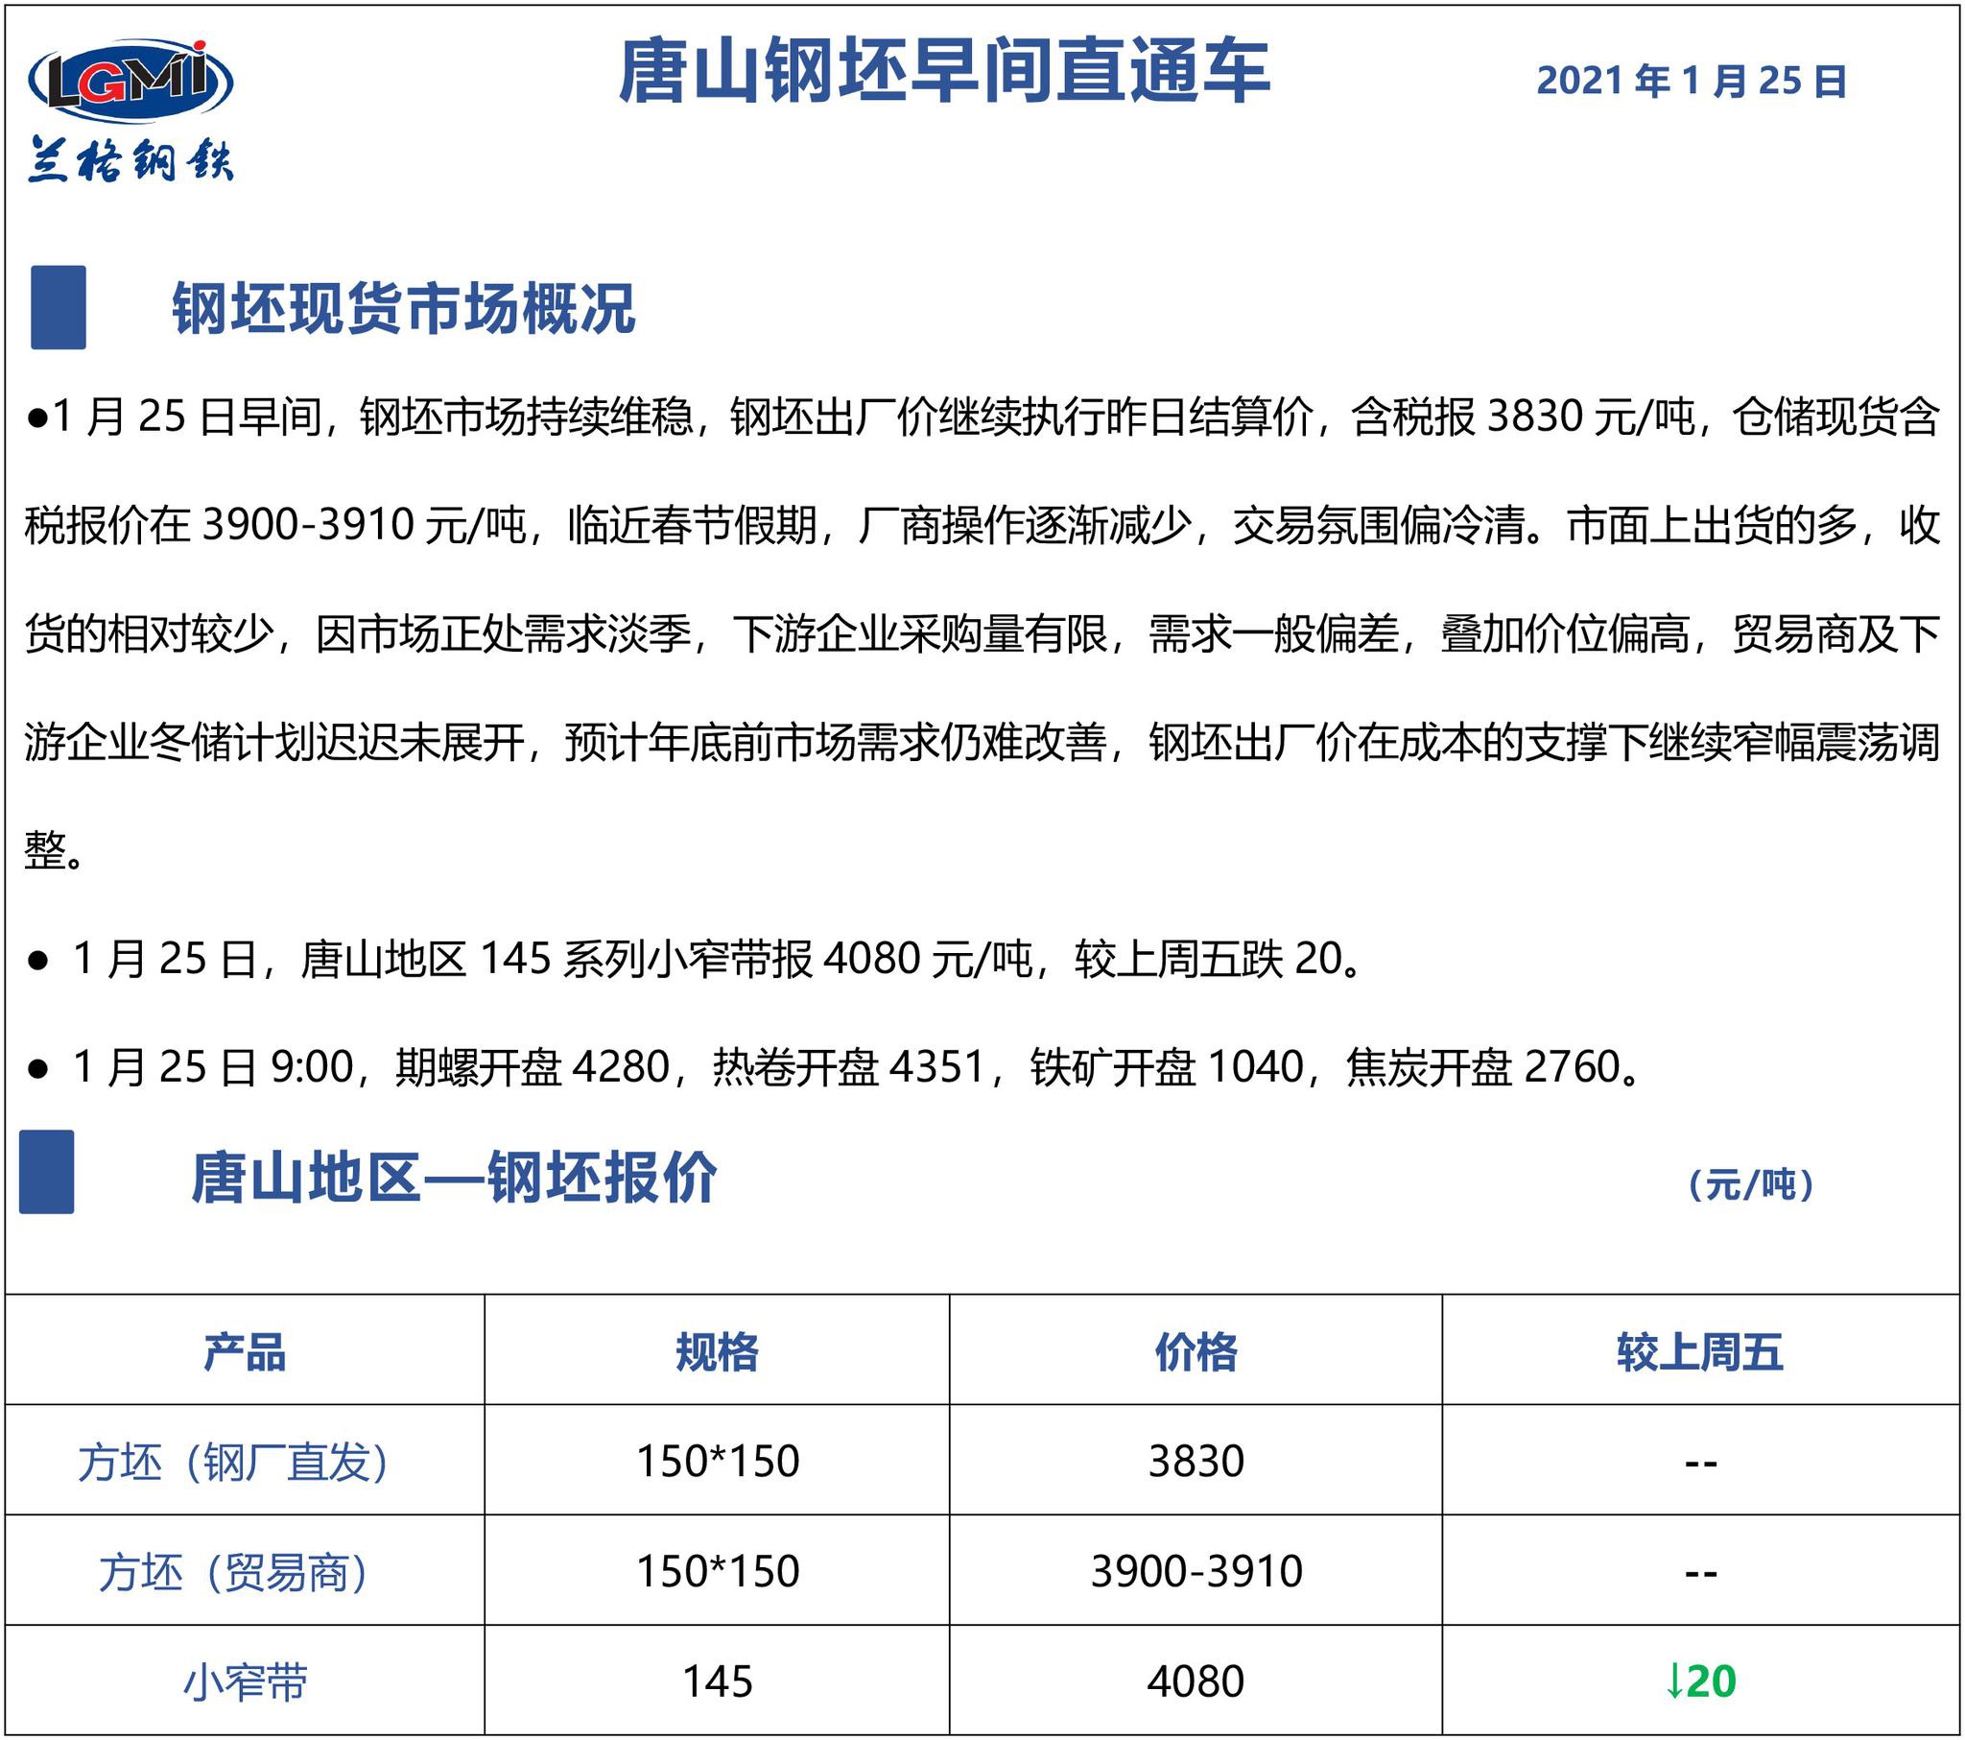Select the 钢坯现货市场概况 section heading
This screenshot has width=1965, height=1740.
(404, 309)
